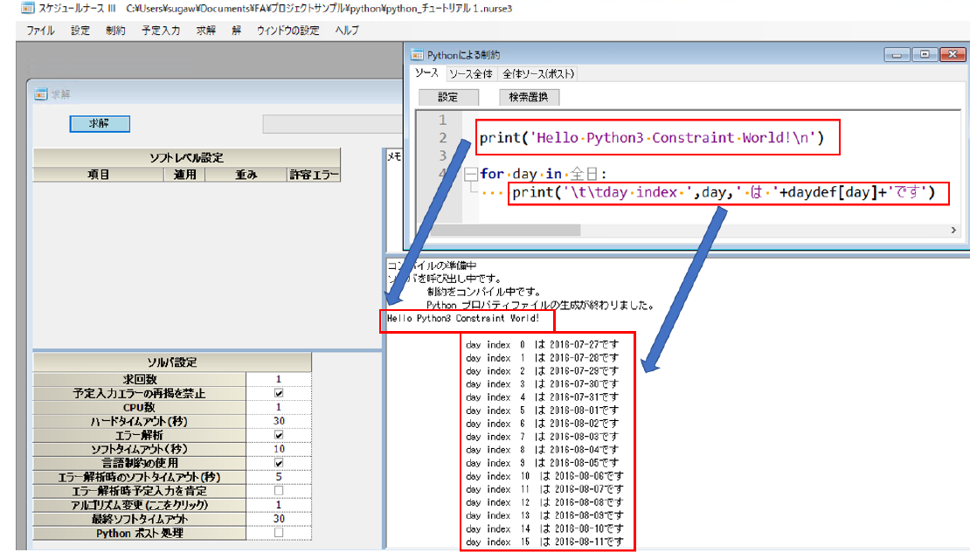Click line number 2 in code gutter

point(443,138)
